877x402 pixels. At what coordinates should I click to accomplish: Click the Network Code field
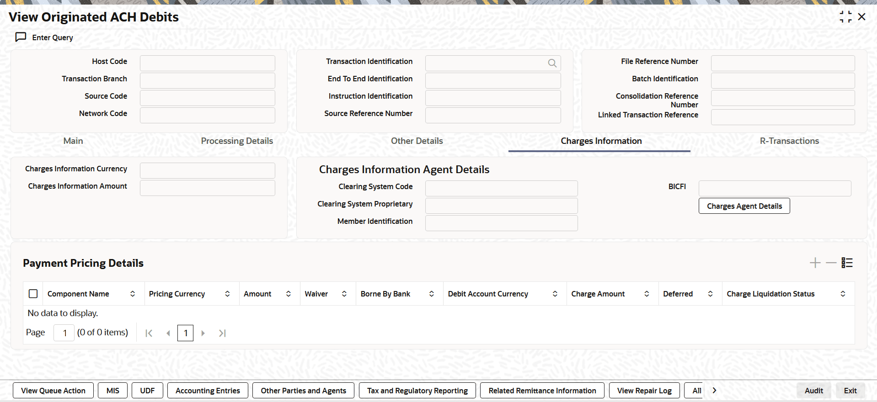208,115
